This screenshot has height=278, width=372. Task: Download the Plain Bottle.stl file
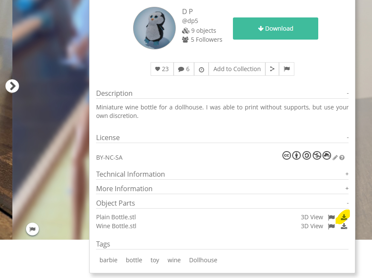[344, 217]
